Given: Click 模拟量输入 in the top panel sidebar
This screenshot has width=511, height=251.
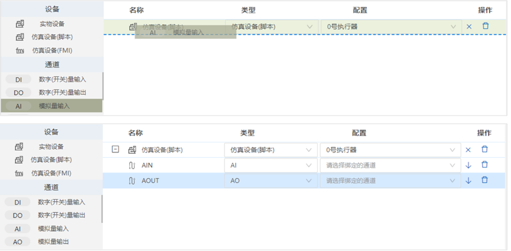Looking at the screenshot, I should pos(54,106).
